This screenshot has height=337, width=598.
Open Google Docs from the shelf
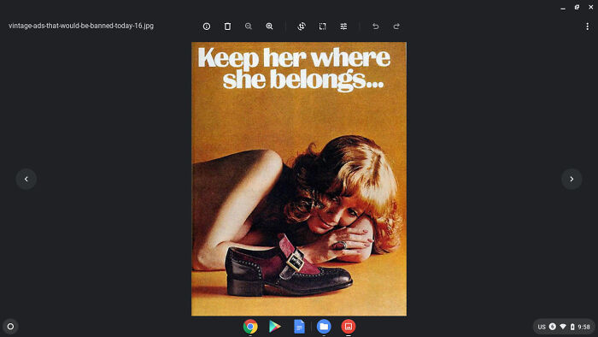pyautogui.click(x=299, y=327)
